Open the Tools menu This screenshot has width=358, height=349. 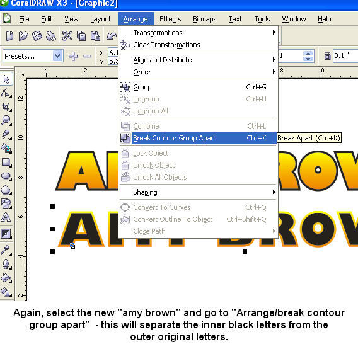262,19
